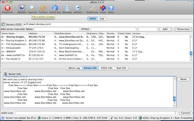This screenshot has width=194, height=121.
Task: Click Server Info log scroll up arrow
Action: (174, 103)
